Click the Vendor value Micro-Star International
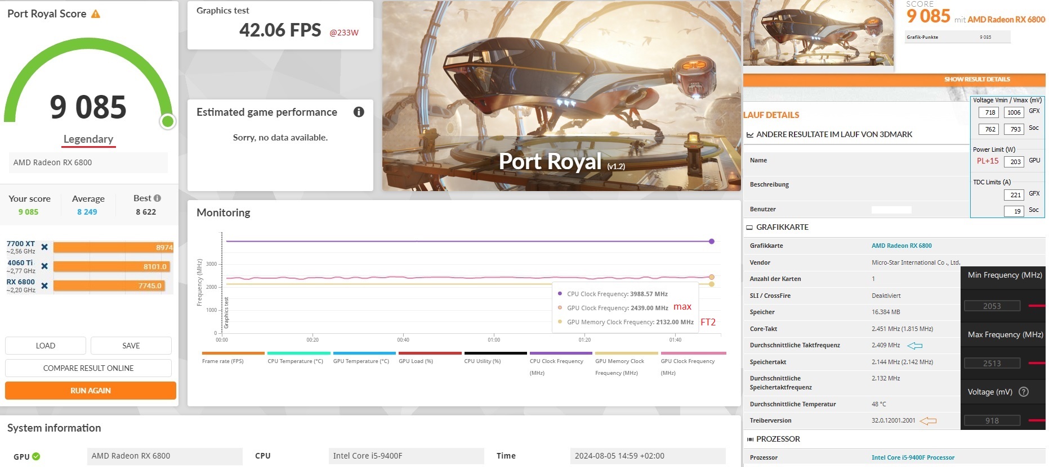 point(916,262)
